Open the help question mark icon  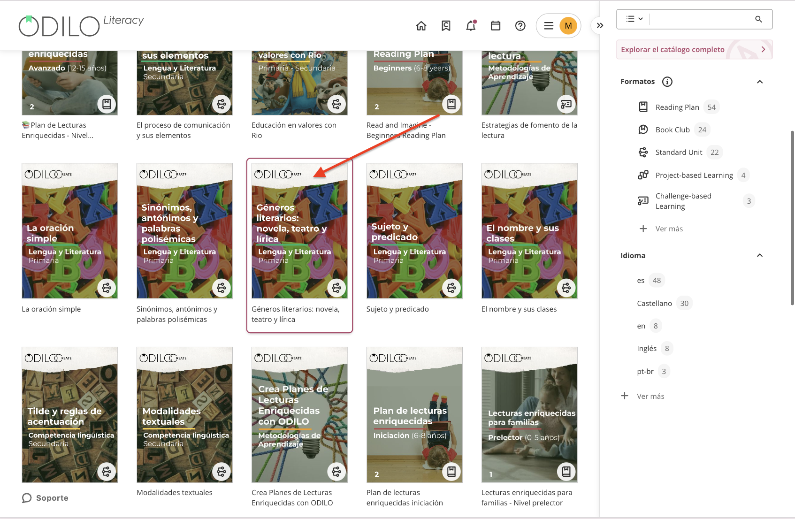tap(520, 26)
